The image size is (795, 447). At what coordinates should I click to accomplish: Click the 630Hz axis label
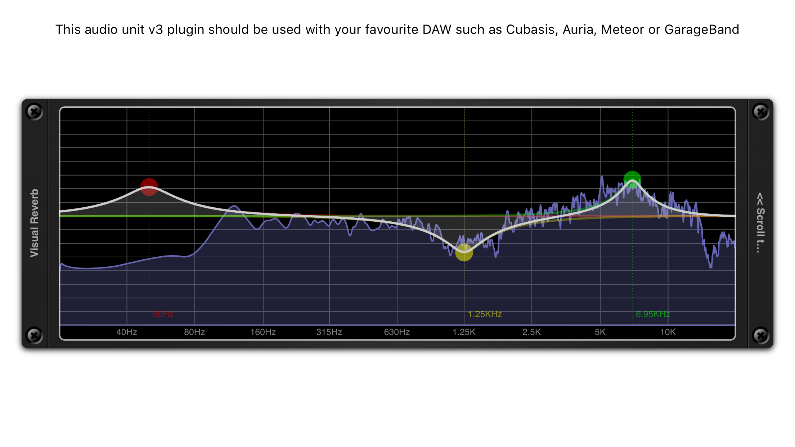point(397,332)
